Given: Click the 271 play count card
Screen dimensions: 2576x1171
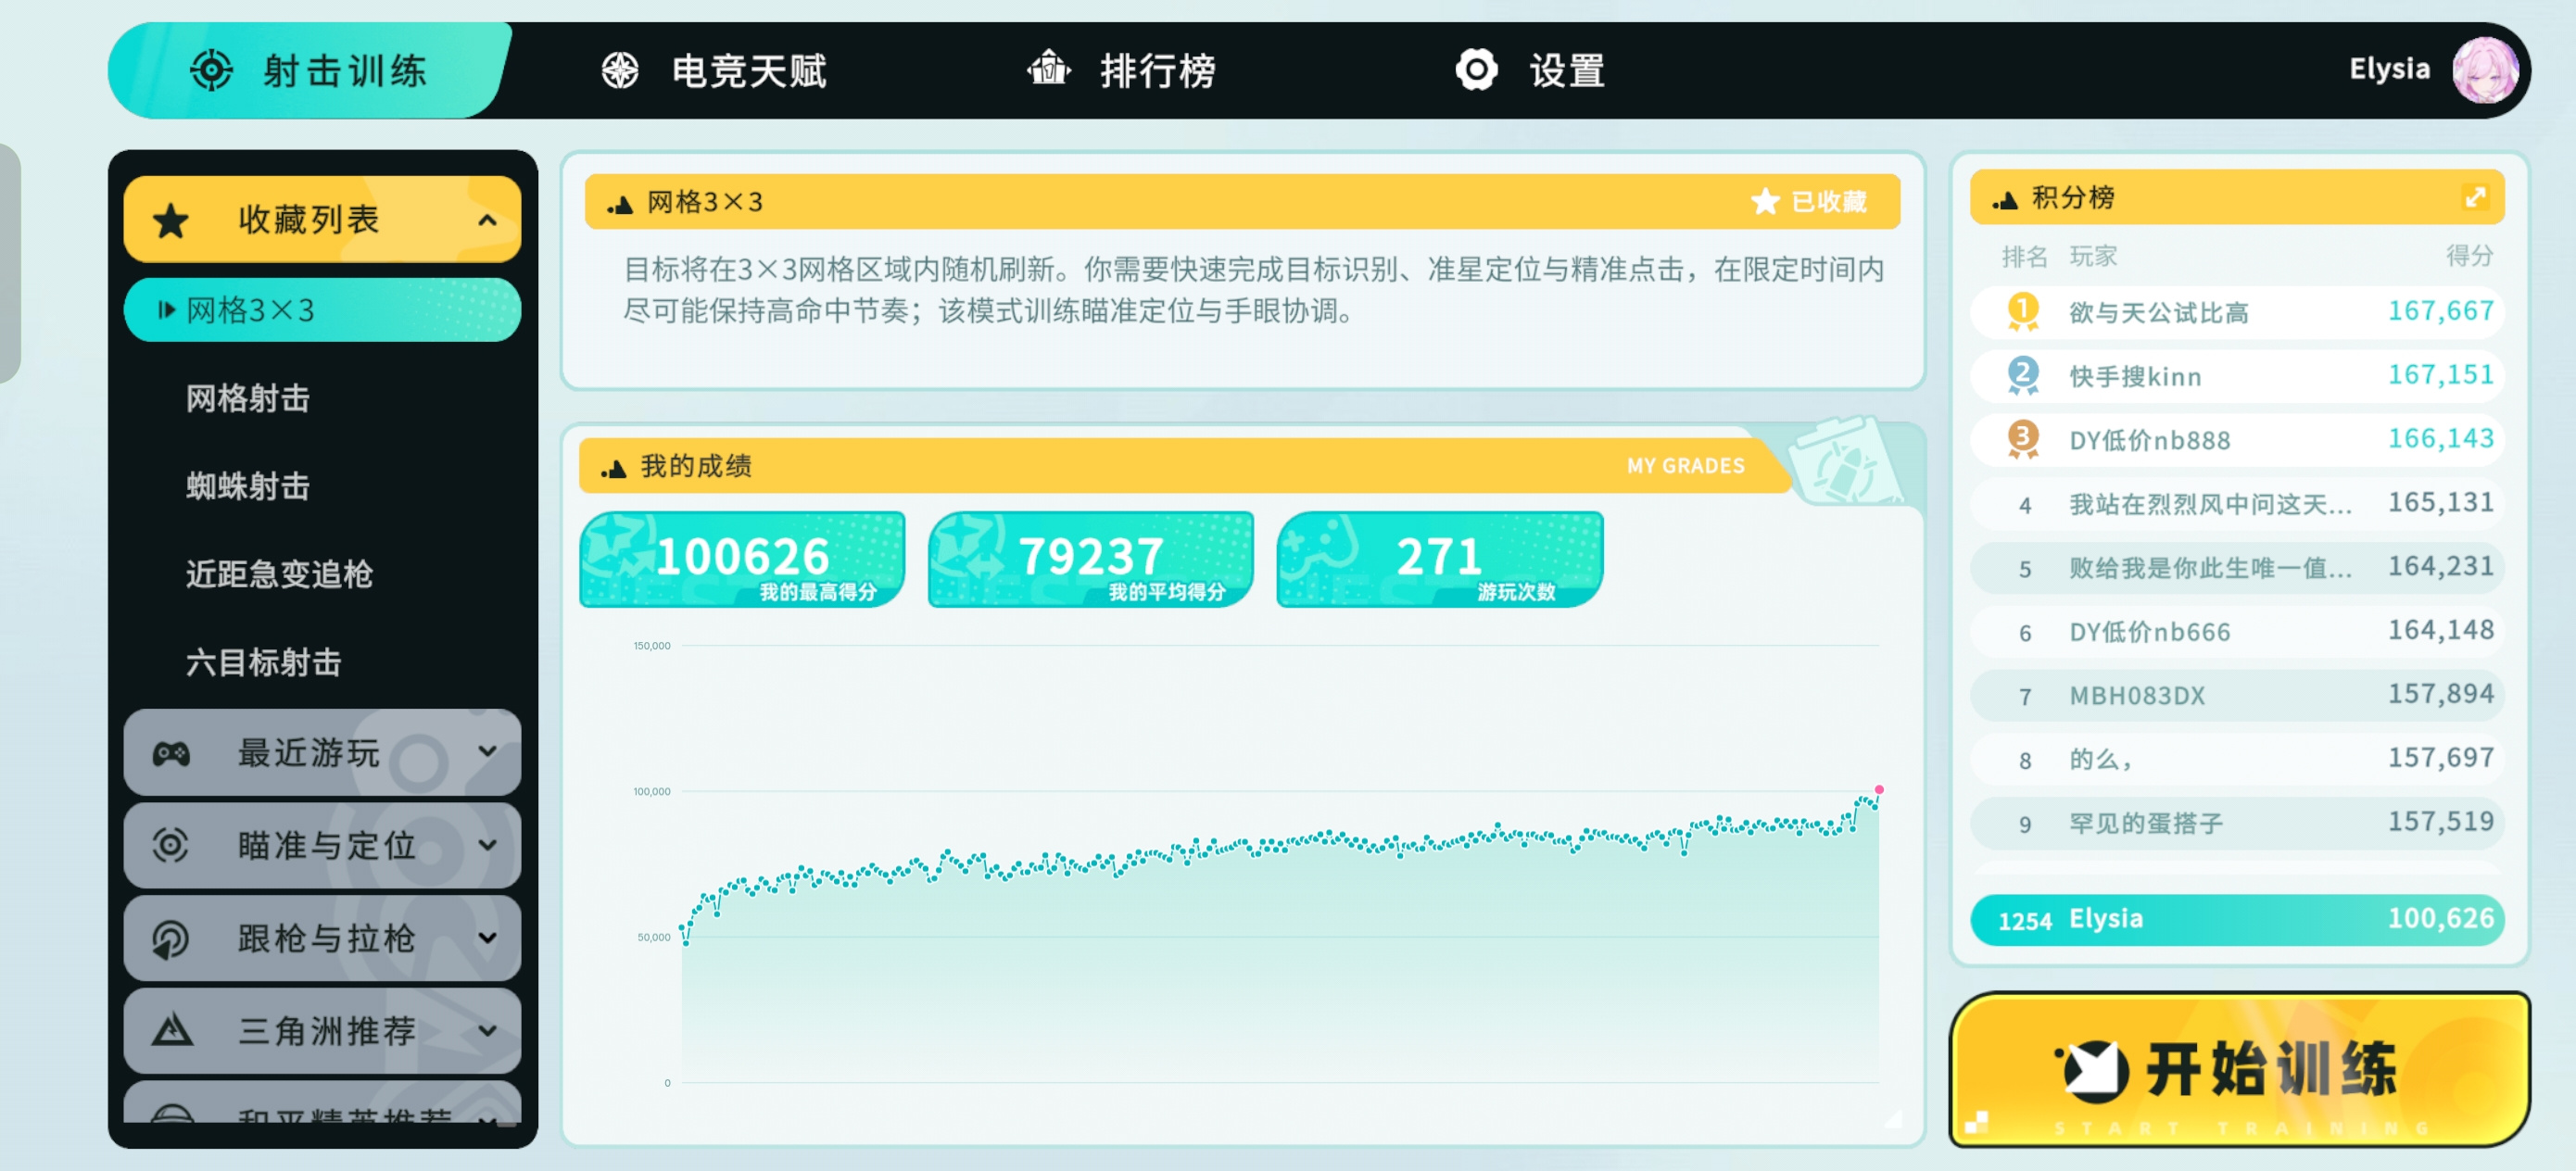Looking at the screenshot, I should [x=1439, y=559].
